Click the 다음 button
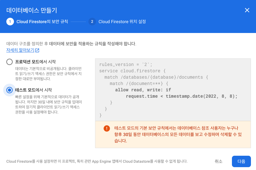The height and width of the screenshot is (170, 256). (241, 161)
